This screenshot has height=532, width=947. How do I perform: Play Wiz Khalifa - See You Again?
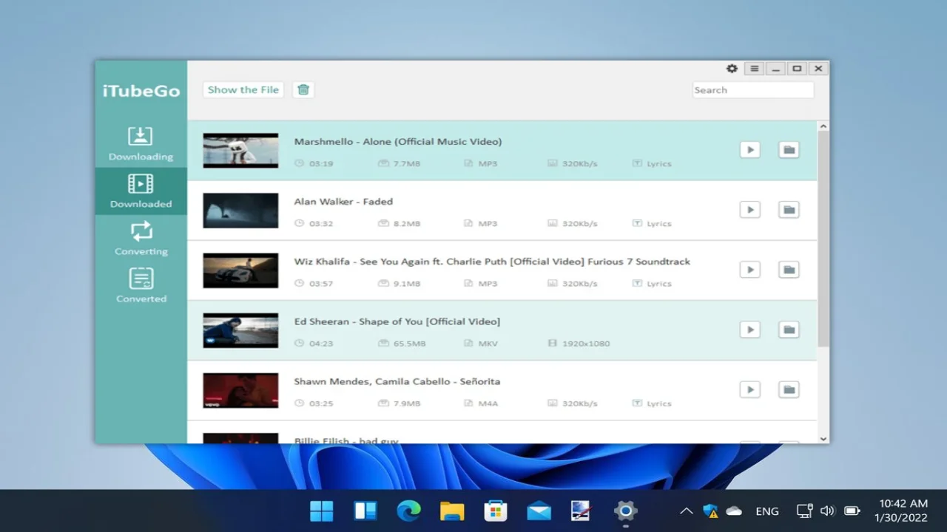750,270
